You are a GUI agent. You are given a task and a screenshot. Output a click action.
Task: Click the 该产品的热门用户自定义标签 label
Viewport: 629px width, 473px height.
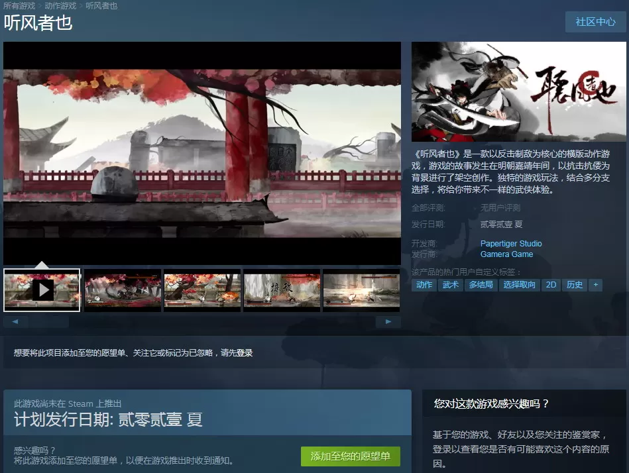[x=466, y=272]
